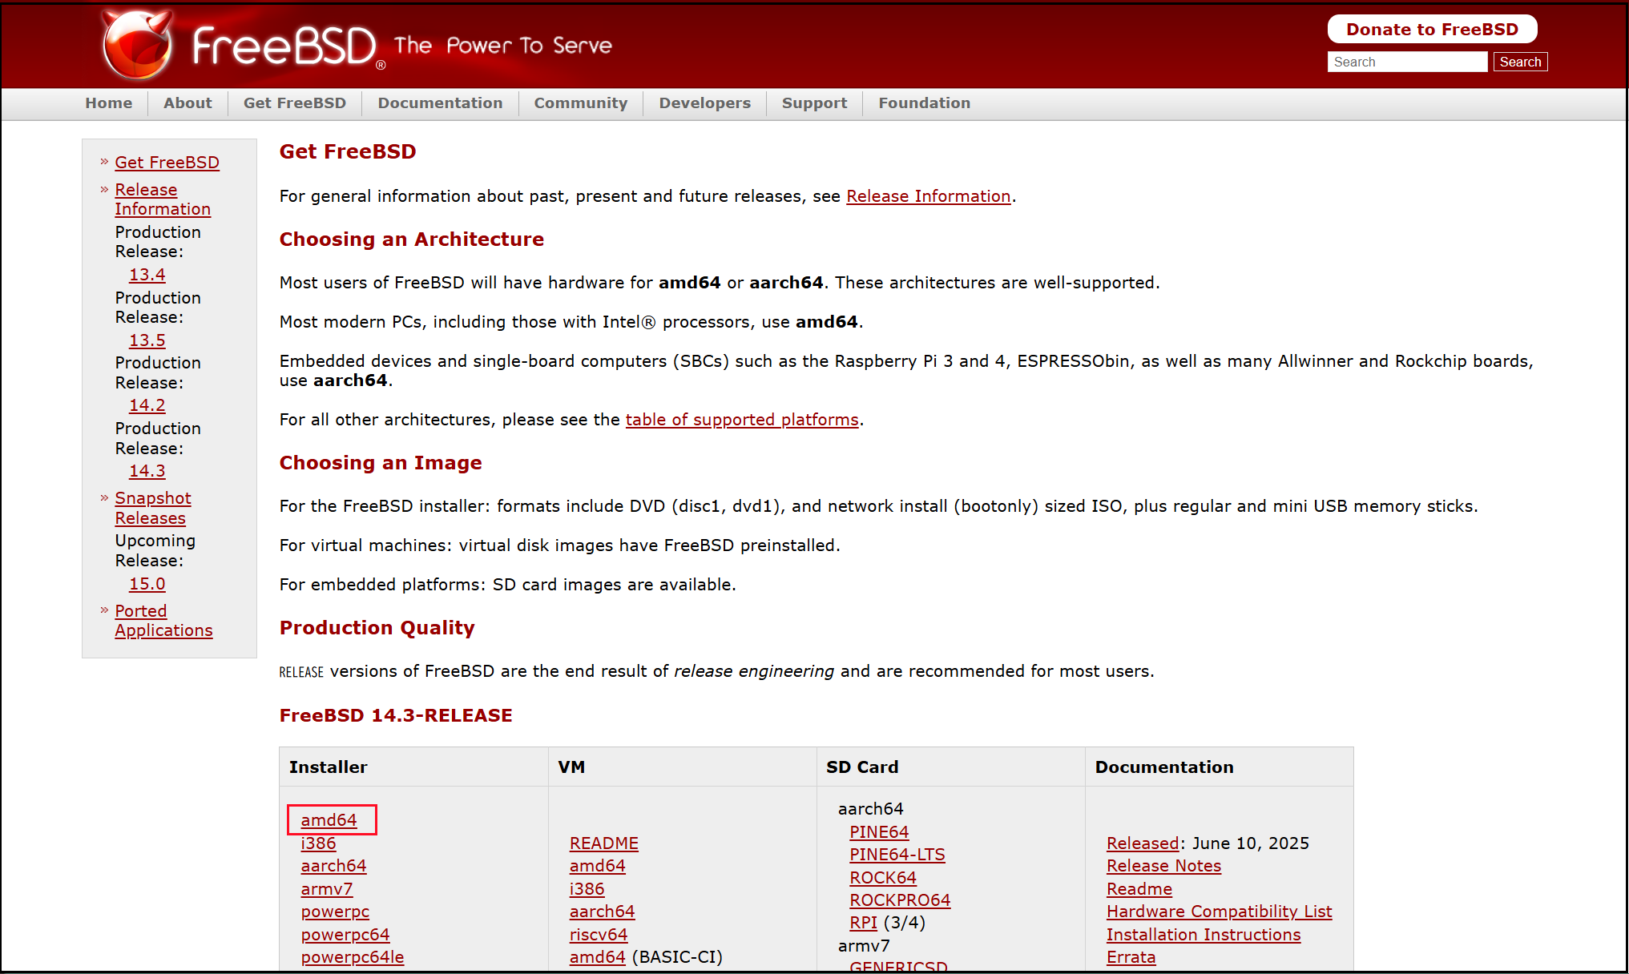Download the powerpc installer

pos(335,912)
